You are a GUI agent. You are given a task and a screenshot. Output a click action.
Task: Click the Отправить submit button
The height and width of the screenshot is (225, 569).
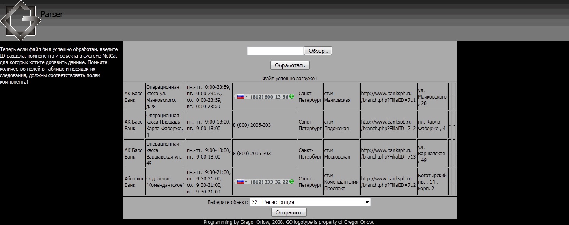point(289,212)
